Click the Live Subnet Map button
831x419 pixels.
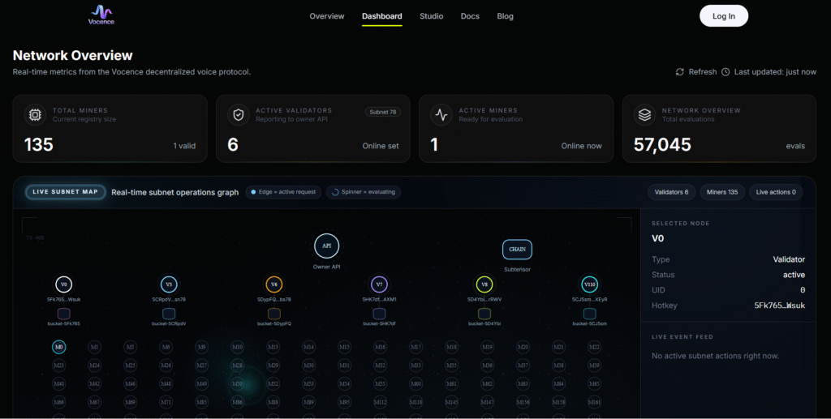pos(65,192)
